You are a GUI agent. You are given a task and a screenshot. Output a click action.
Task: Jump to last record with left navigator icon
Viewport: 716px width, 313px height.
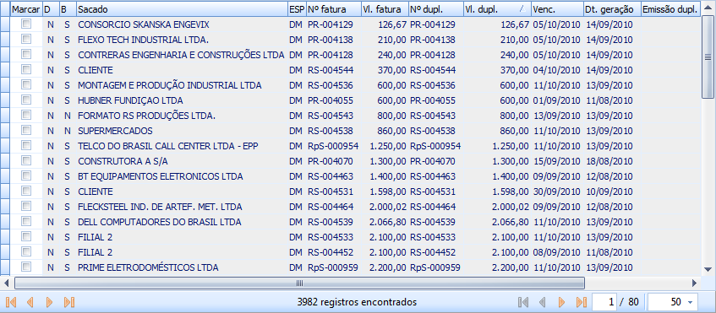(x=69, y=302)
